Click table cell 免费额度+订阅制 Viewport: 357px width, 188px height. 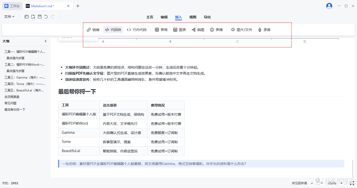point(166,132)
